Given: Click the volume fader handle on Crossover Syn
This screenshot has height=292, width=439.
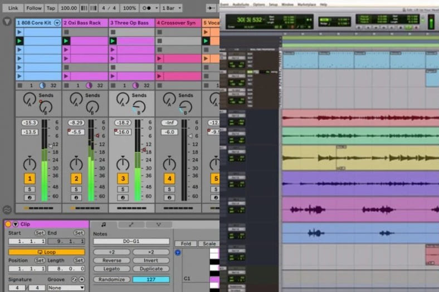Looking at the screenshot, I should tap(191, 135).
